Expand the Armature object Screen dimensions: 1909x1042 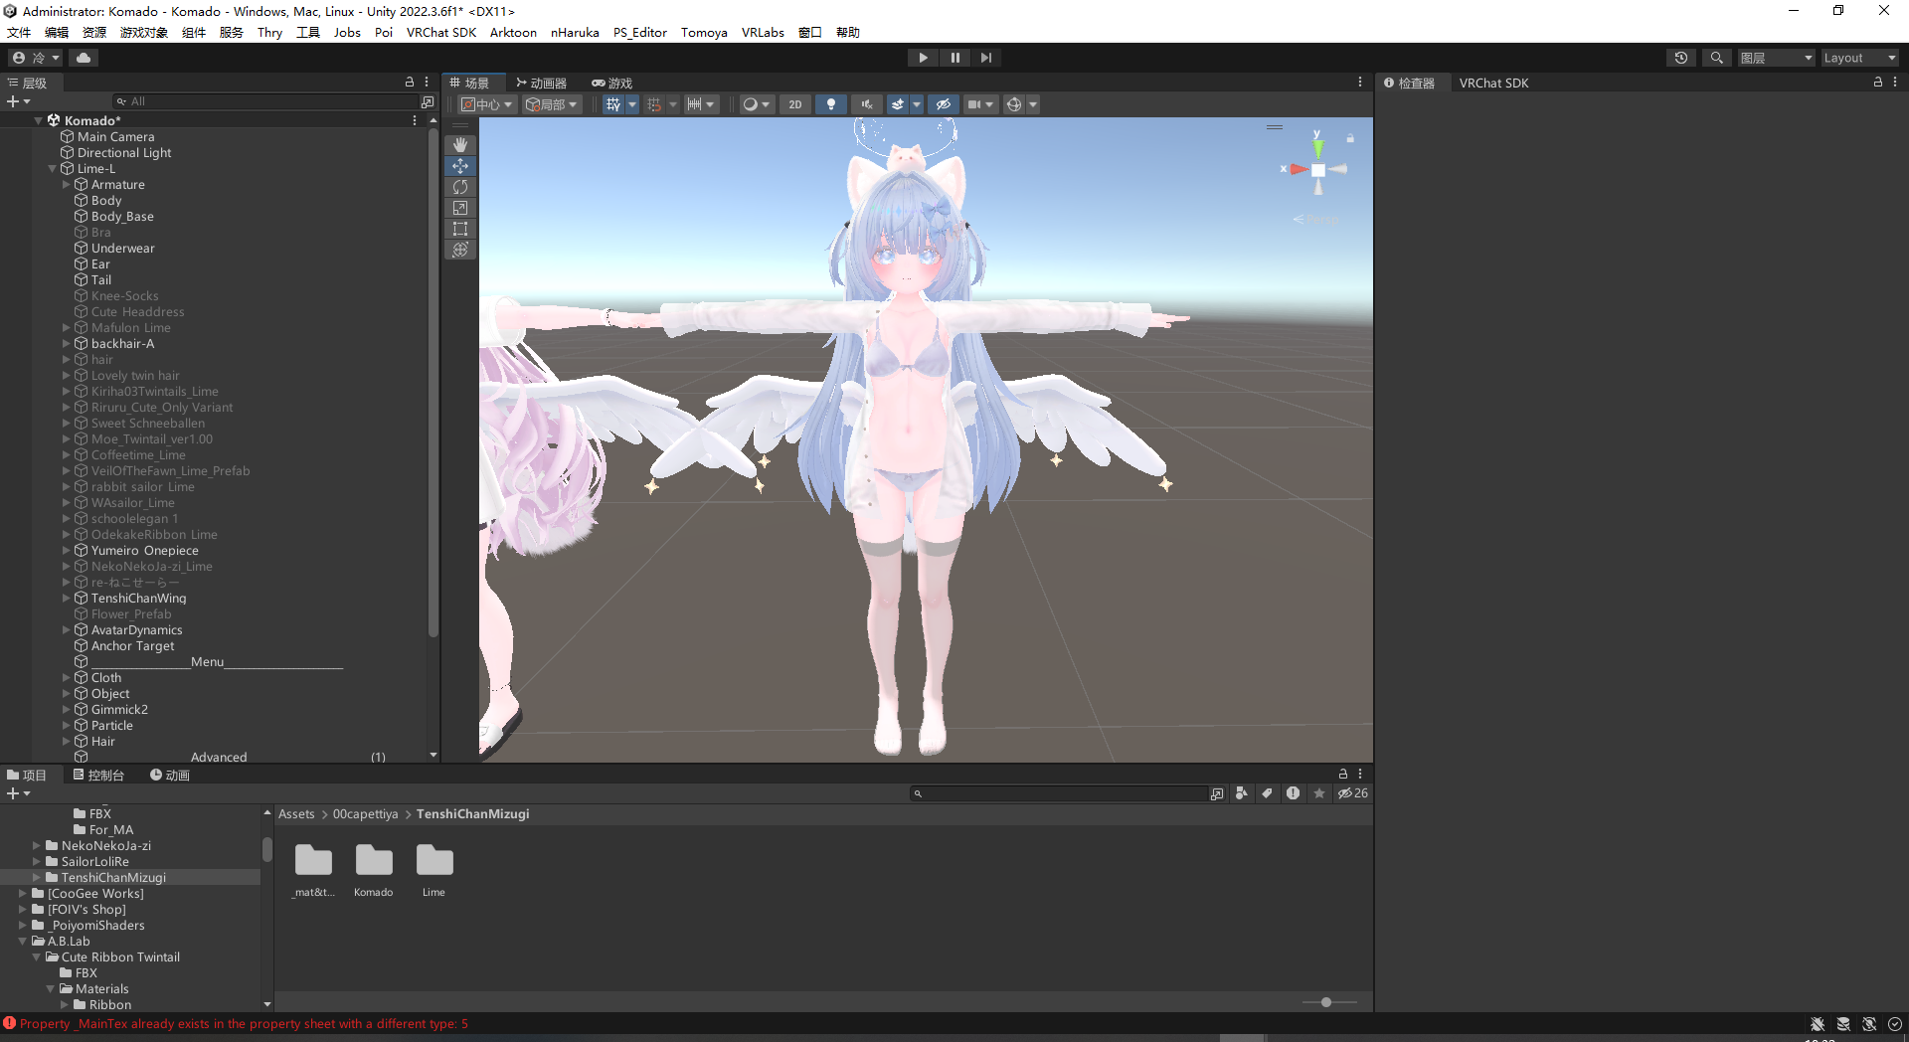67,185
